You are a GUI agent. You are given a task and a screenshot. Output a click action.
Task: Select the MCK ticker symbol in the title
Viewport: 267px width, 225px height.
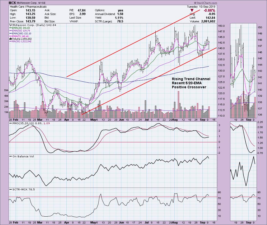coord(12,3)
